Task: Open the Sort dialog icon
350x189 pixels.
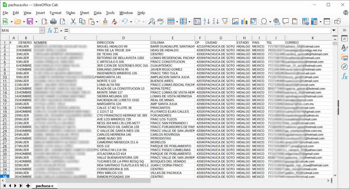Action: [x=197, y=21]
